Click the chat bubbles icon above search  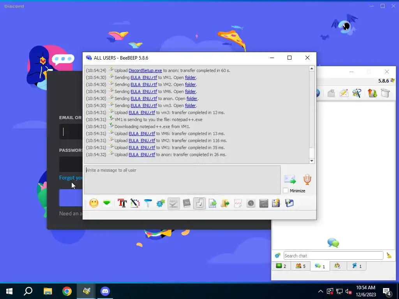tap(334, 243)
